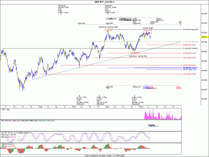Select the 'lower high' annotation label
This screenshot has width=209, height=157.
pyautogui.click(x=148, y=28)
